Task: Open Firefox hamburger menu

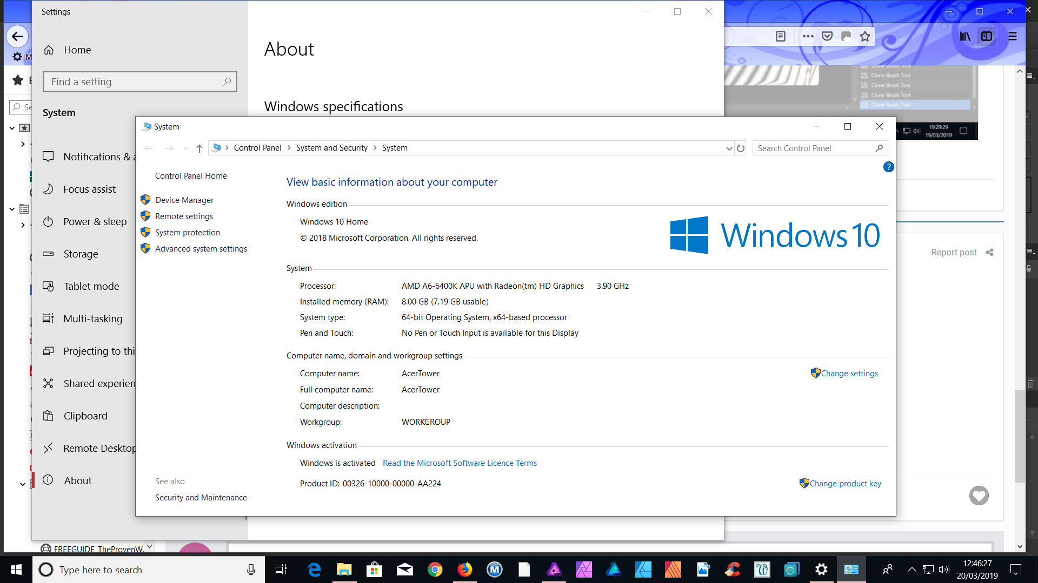Action: tap(1013, 36)
